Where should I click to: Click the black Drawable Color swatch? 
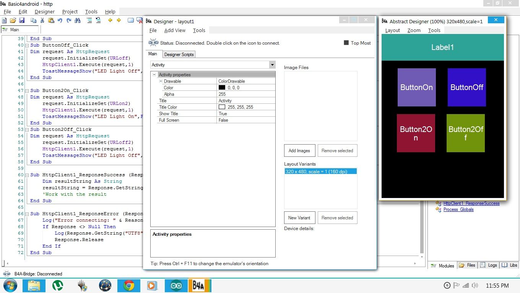[x=221, y=87]
